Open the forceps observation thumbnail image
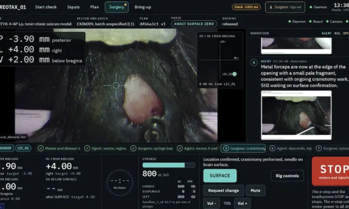 click(296, 115)
